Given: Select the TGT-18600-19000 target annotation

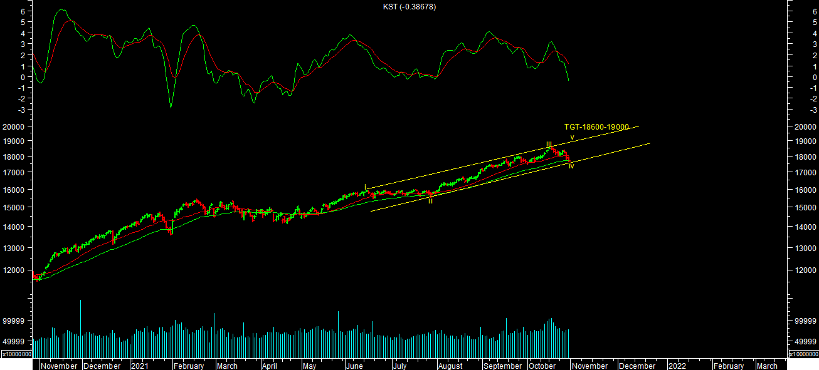Looking at the screenshot, I should [596, 127].
